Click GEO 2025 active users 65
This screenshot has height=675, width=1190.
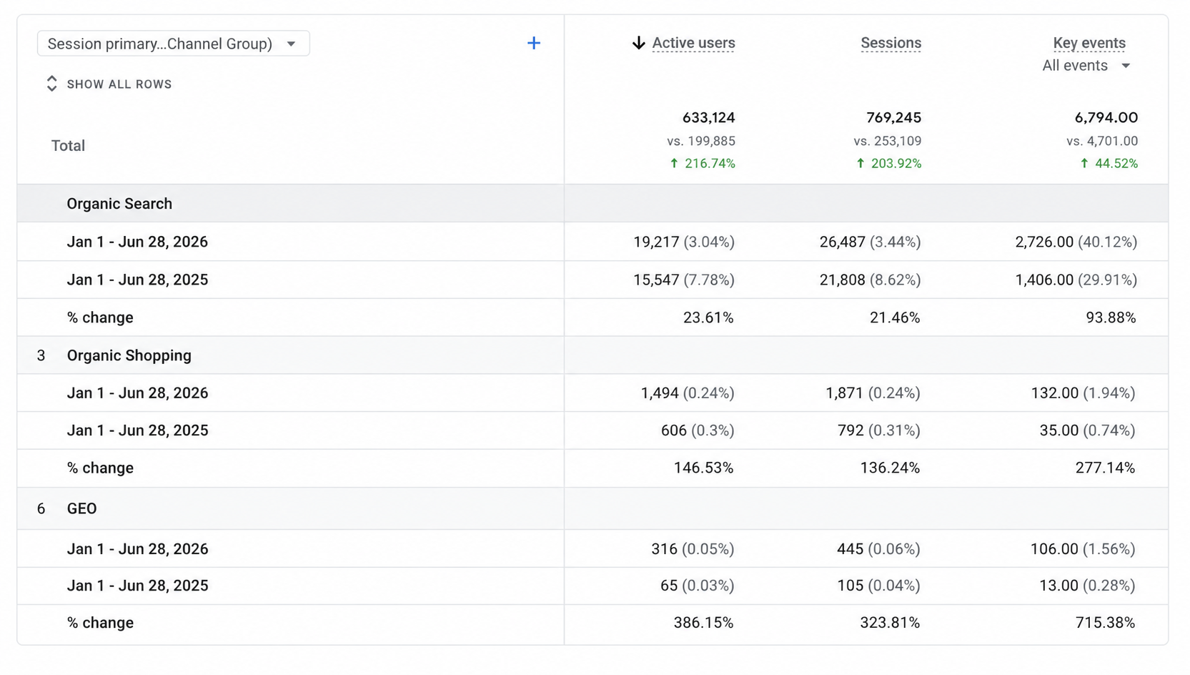pyautogui.click(x=669, y=586)
